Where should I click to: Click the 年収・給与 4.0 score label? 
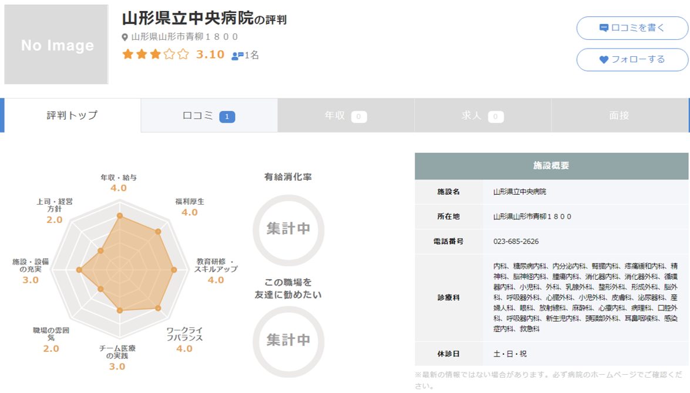pyautogui.click(x=119, y=188)
